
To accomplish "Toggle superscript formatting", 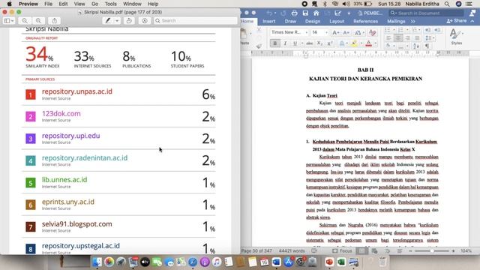I will (x=330, y=43).
